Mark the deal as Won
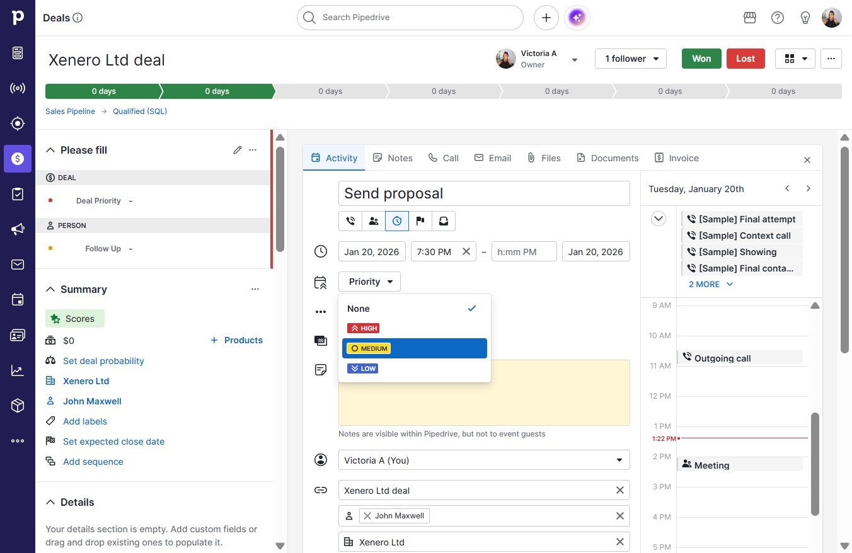The width and height of the screenshot is (852, 553). click(701, 59)
